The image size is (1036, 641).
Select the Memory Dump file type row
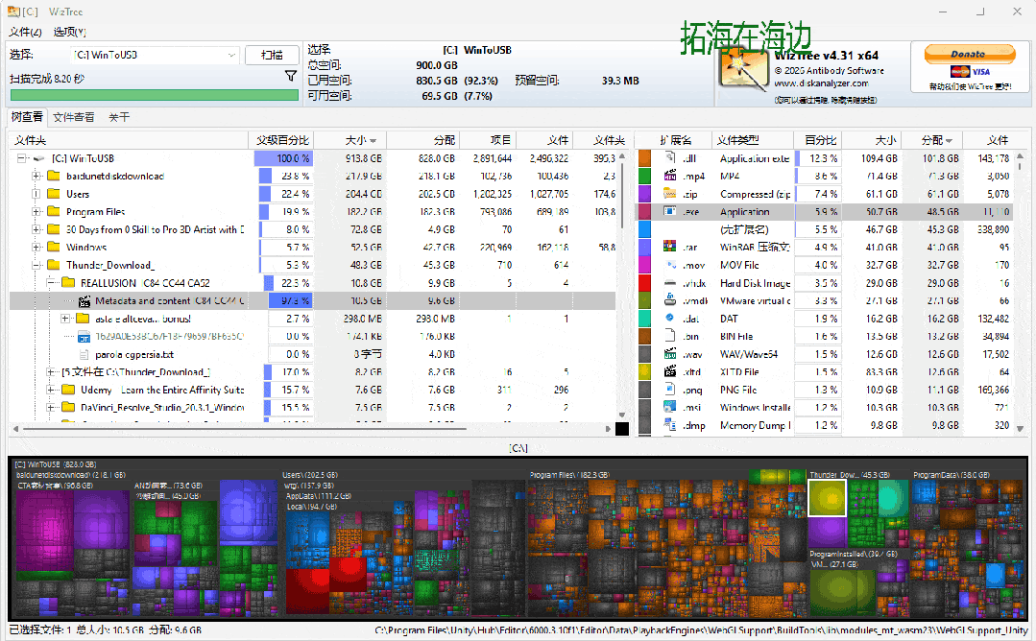824,425
